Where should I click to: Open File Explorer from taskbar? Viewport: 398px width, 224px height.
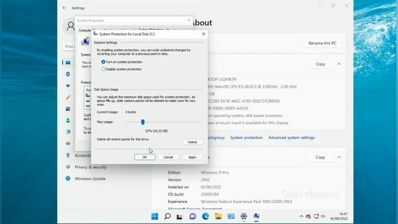click(218, 216)
